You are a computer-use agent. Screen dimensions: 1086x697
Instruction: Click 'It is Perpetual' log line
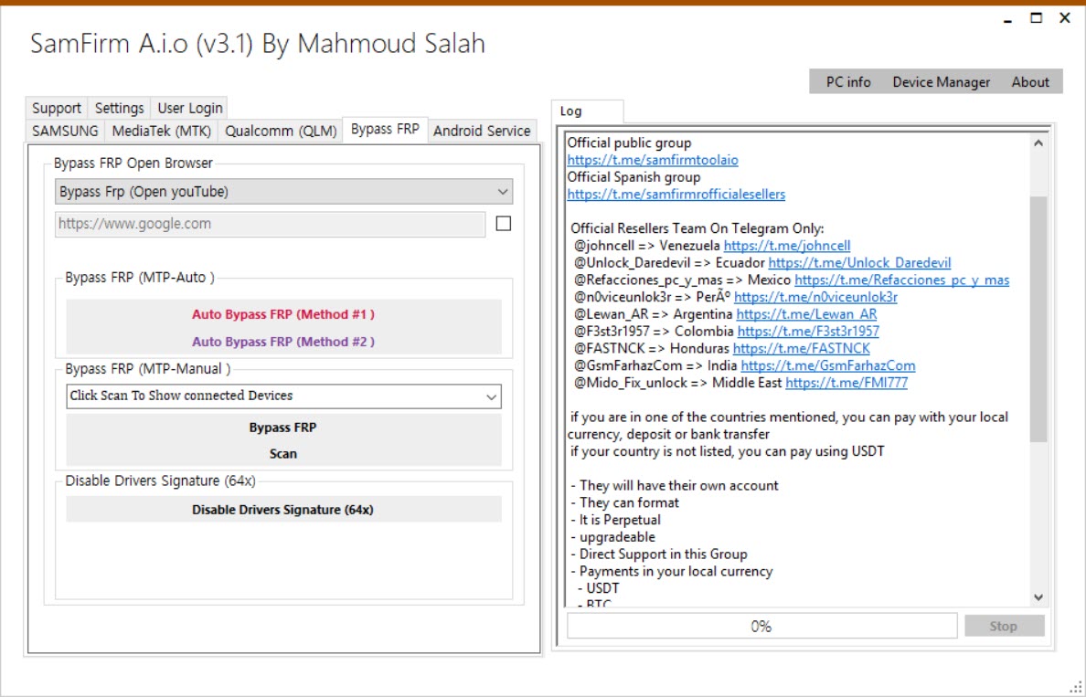coord(616,520)
